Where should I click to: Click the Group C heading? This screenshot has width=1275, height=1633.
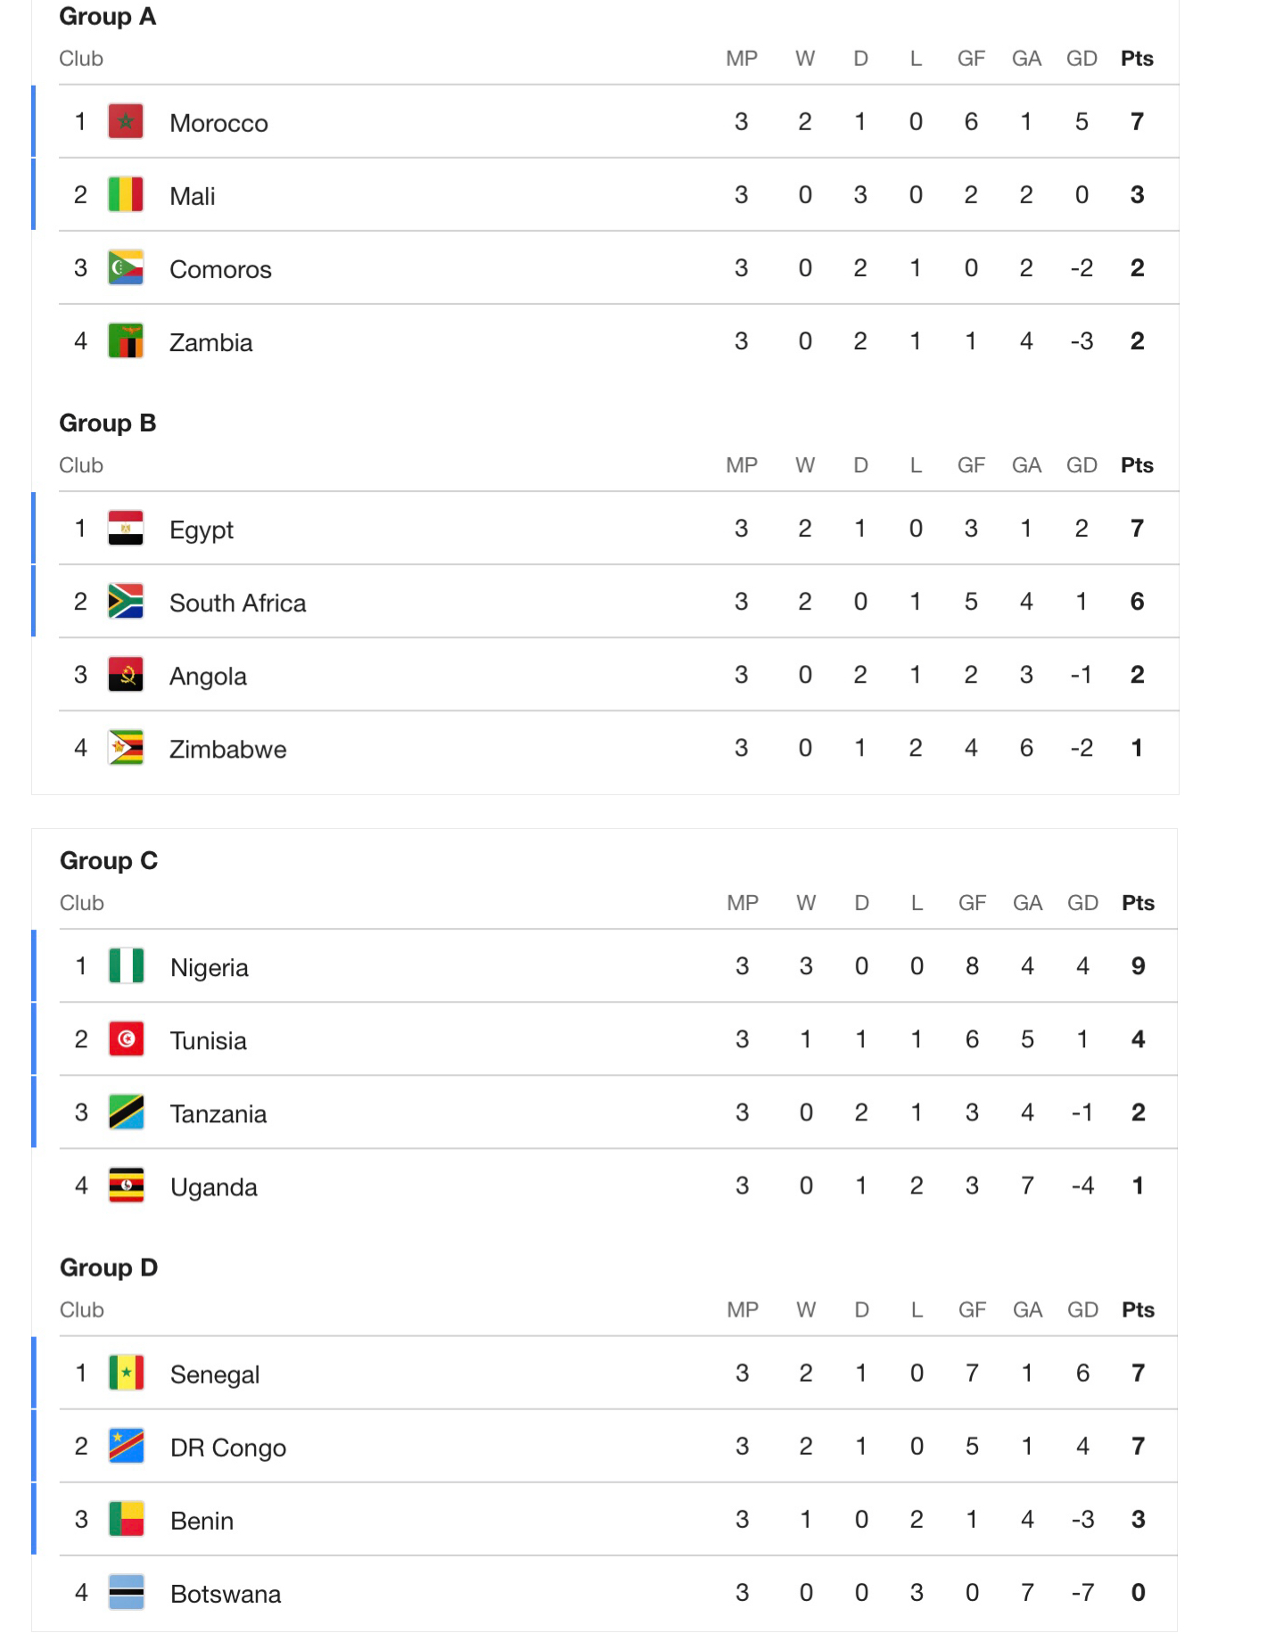point(109,861)
